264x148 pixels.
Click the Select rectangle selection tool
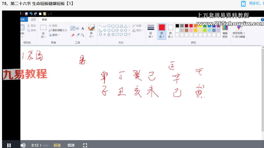click(x=43, y=27)
